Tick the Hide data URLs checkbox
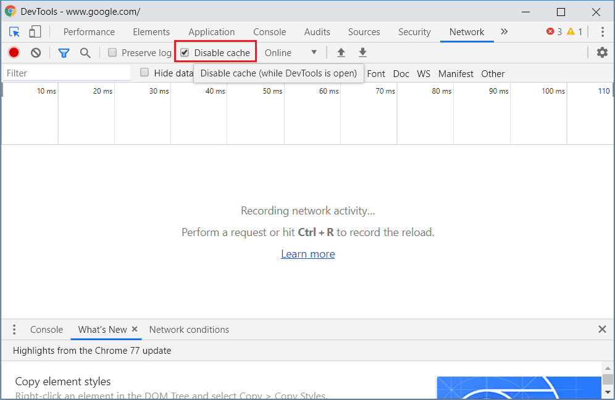 (x=144, y=72)
